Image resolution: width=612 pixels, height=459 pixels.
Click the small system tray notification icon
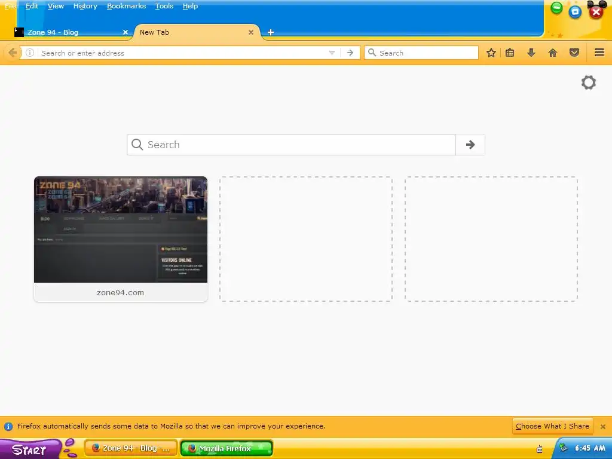[x=540, y=449]
